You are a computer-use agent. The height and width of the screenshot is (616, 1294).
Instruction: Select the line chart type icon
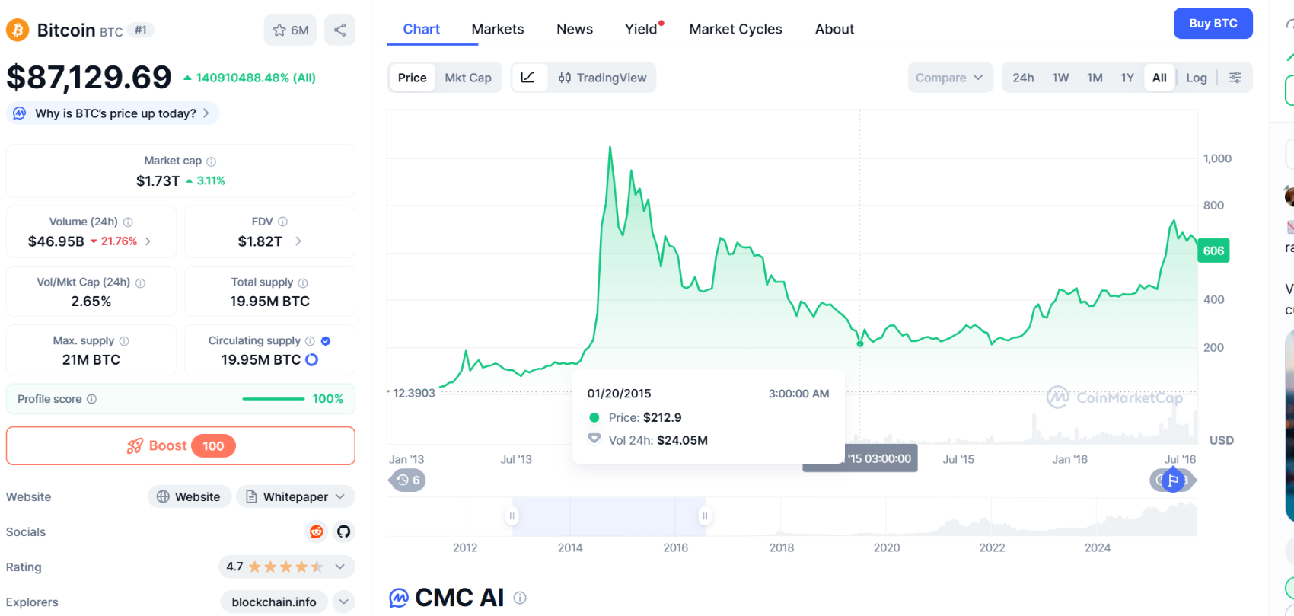pyautogui.click(x=528, y=78)
